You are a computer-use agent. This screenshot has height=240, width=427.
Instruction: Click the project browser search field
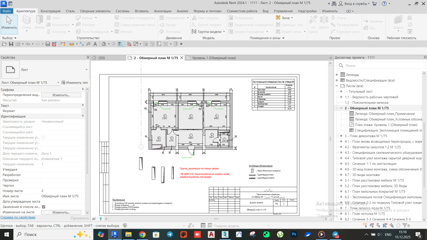[380, 66]
